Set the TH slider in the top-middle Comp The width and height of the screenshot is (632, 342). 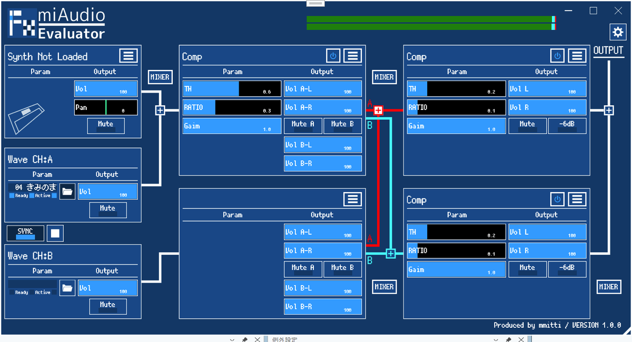pos(232,88)
